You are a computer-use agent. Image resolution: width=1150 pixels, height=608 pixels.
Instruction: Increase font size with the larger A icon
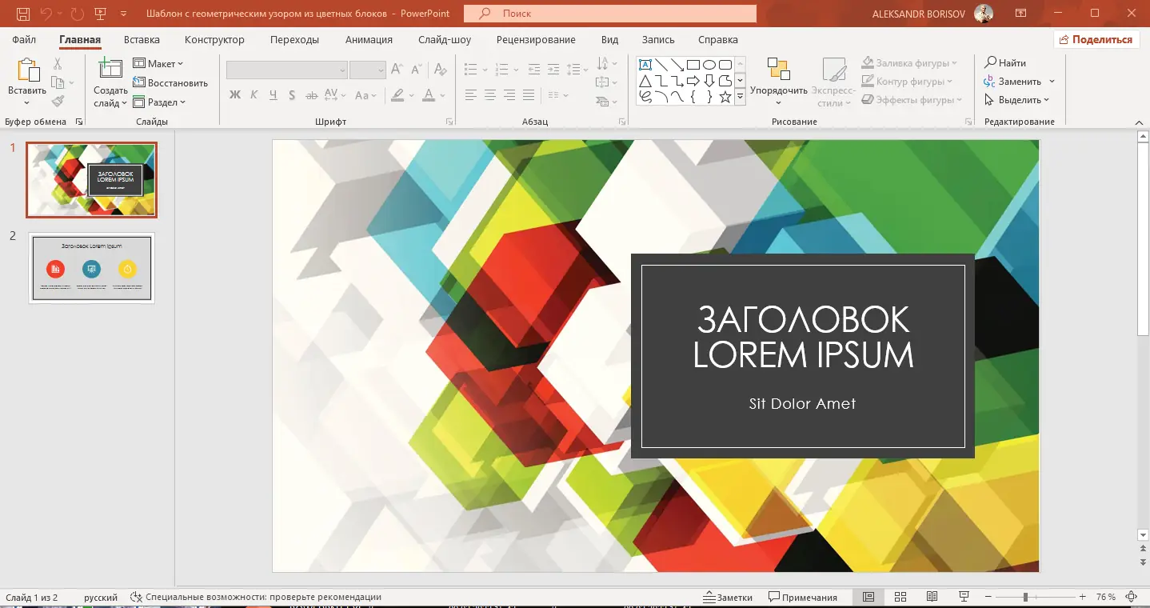point(397,70)
